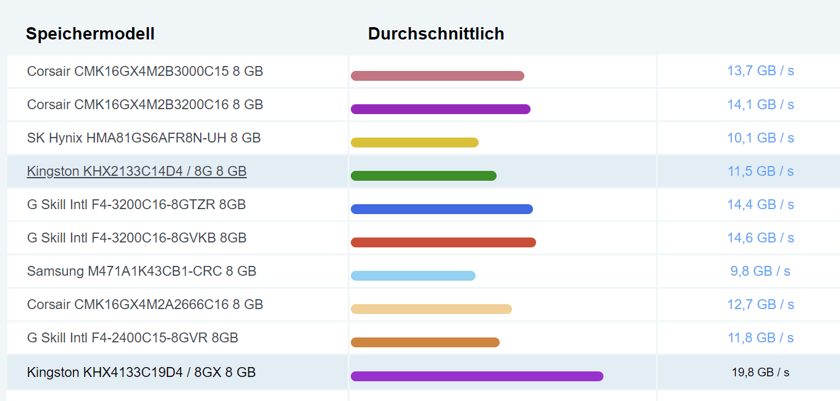Image resolution: width=840 pixels, height=401 pixels.
Task: Click Corsair CMK16GX4M2A2666C16 8 GB entry
Action: [145, 305]
